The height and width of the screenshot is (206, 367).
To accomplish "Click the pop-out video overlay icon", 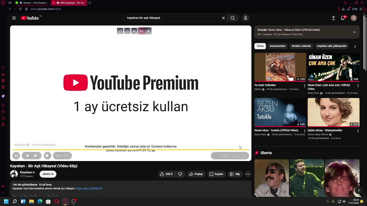I will (x=120, y=31).
